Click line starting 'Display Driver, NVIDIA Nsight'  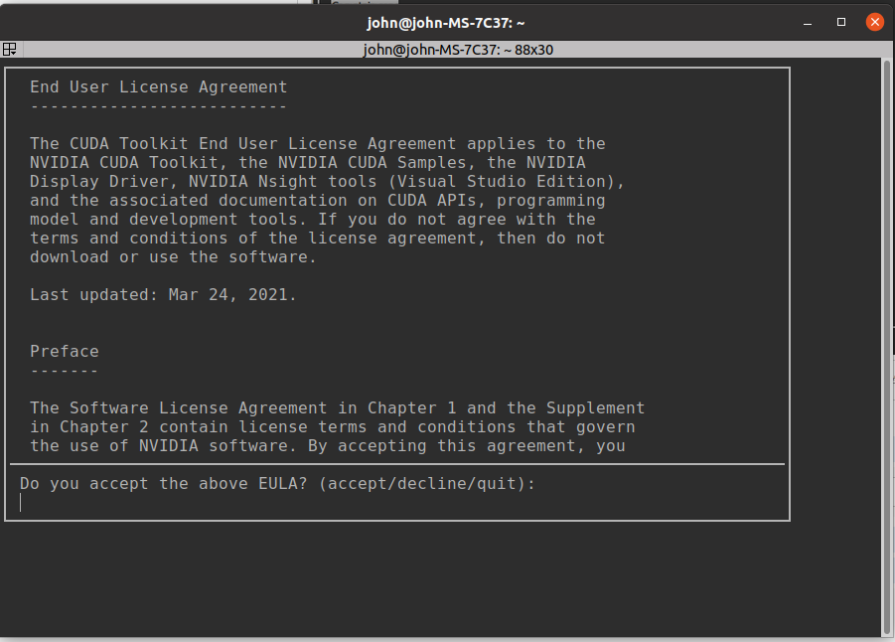328,181
